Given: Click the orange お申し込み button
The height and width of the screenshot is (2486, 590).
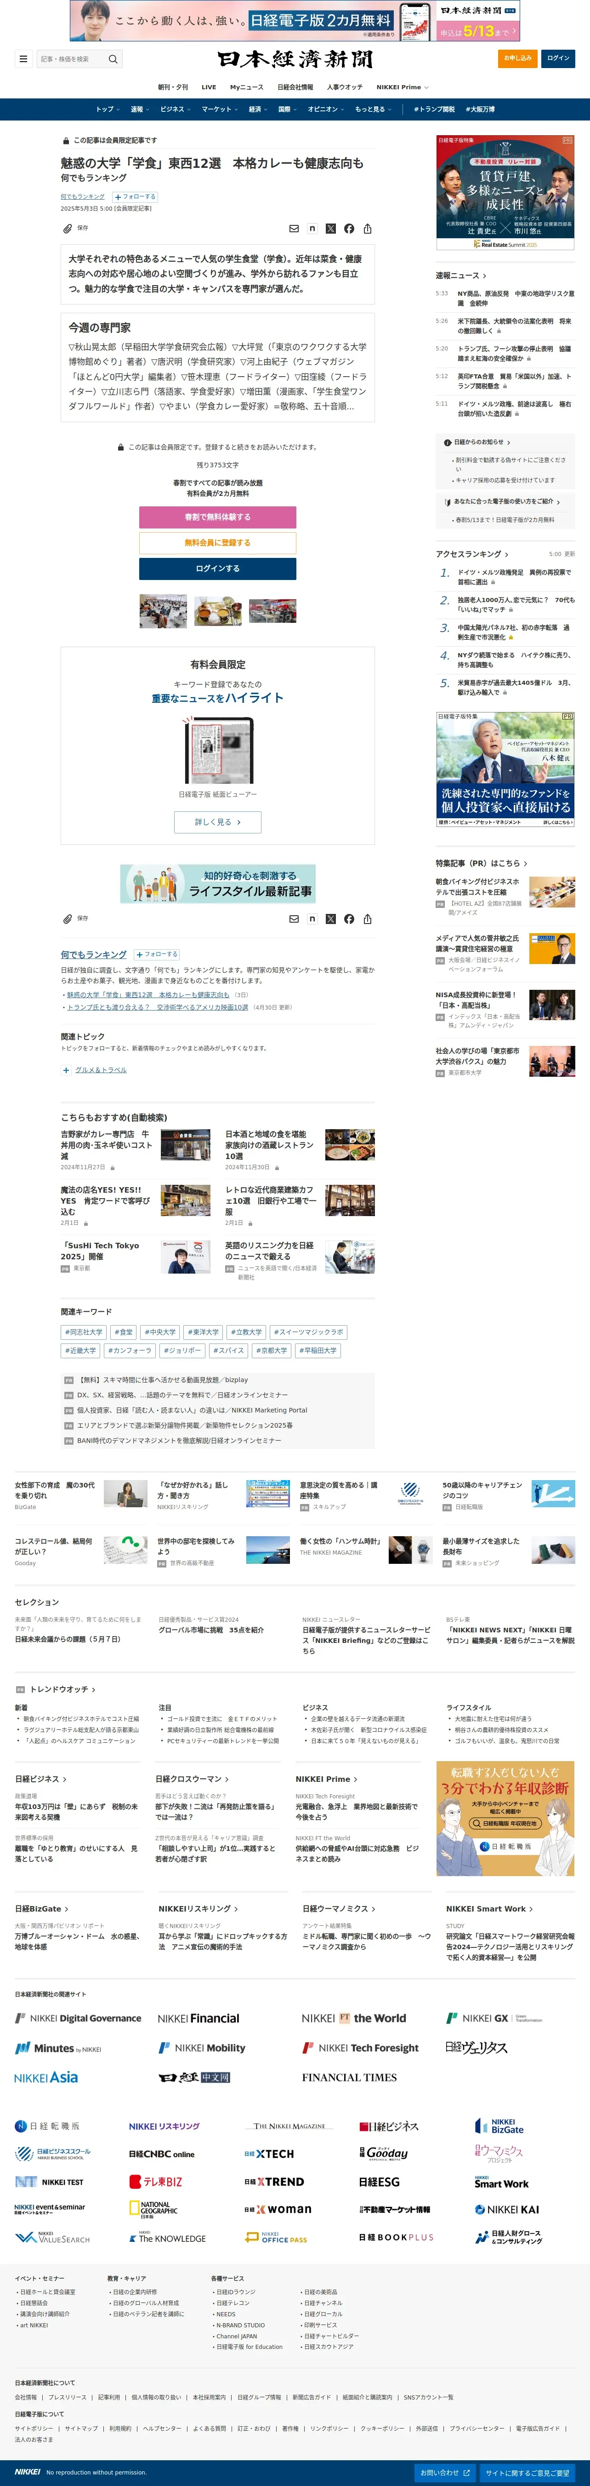Looking at the screenshot, I should coord(518,58).
